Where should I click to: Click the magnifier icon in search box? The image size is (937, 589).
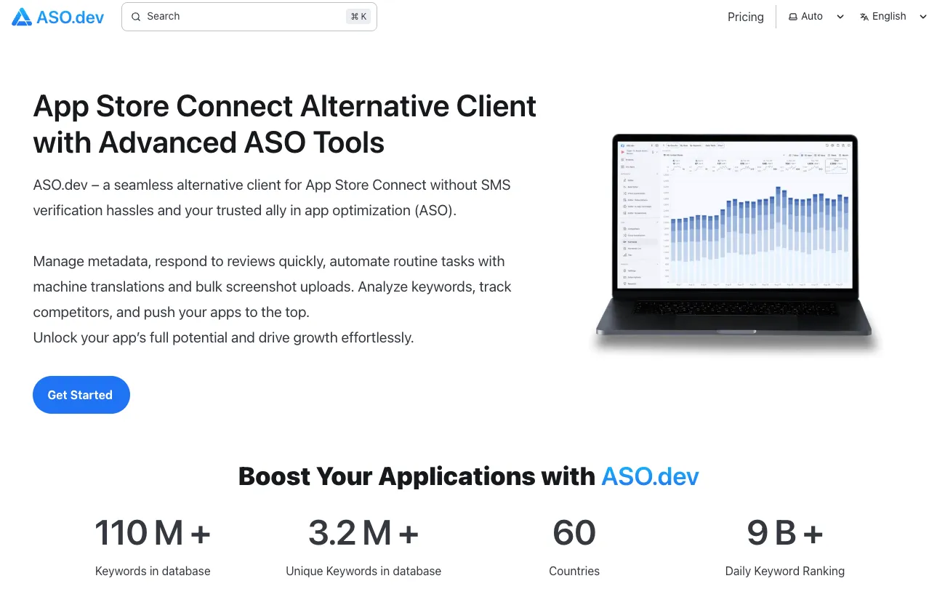pos(136,17)
